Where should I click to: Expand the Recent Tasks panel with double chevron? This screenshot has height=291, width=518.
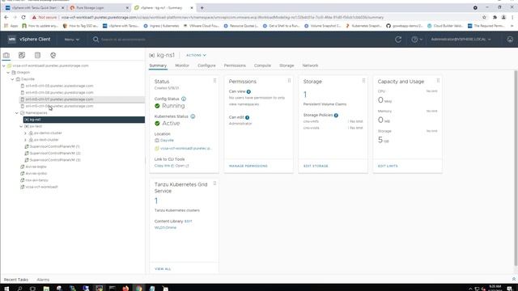pos(514,279)
